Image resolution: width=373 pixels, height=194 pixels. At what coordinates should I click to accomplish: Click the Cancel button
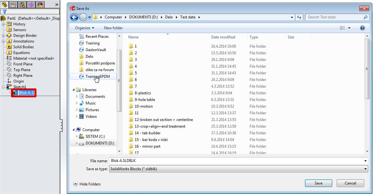350,183
